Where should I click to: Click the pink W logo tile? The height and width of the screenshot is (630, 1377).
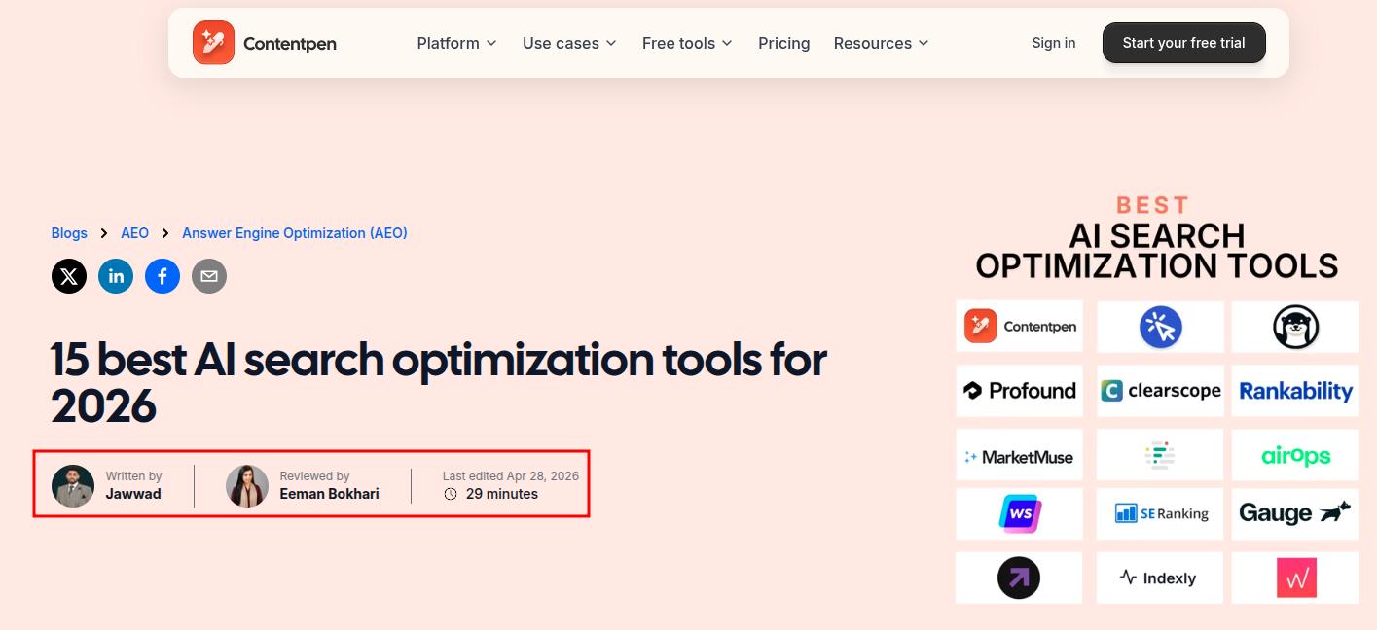(x=1295, y=577)
